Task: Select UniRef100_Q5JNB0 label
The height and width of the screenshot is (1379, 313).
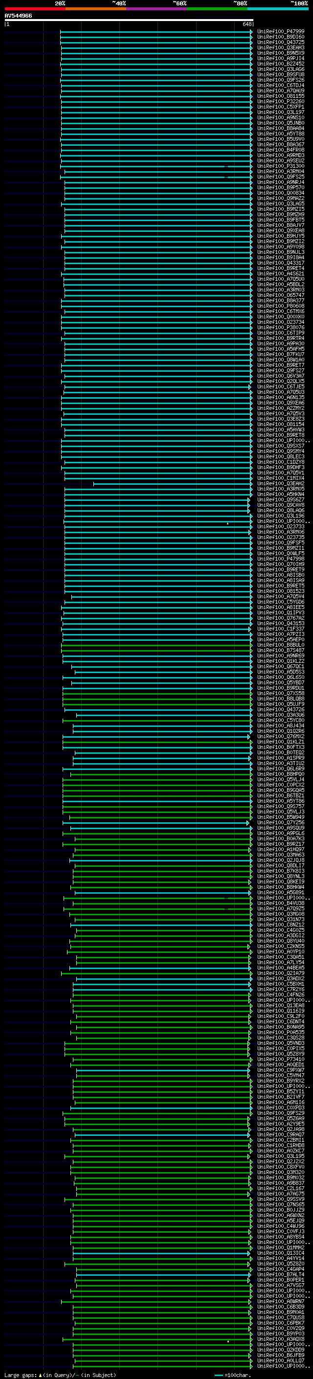Action: 281,123
